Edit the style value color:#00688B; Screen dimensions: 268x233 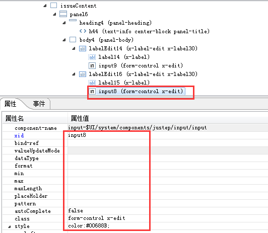(x=168, y=226)
